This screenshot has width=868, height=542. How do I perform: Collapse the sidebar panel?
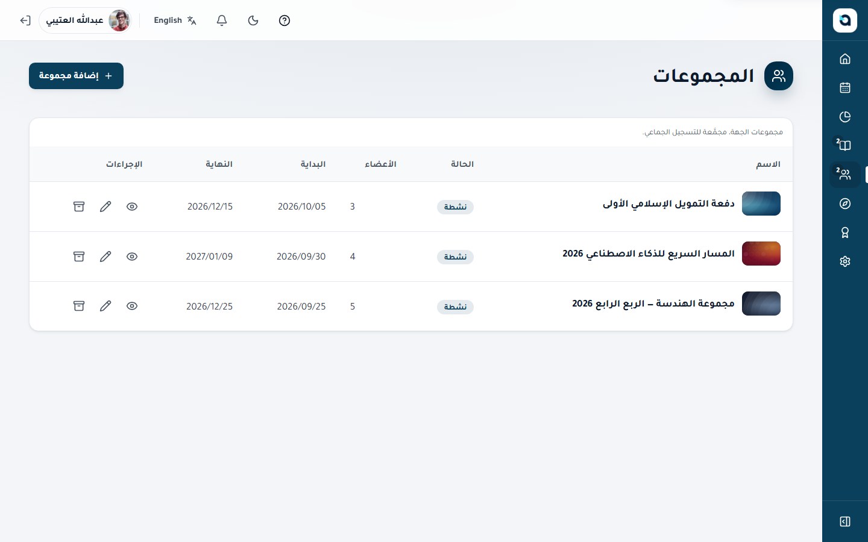click(845, 522)
